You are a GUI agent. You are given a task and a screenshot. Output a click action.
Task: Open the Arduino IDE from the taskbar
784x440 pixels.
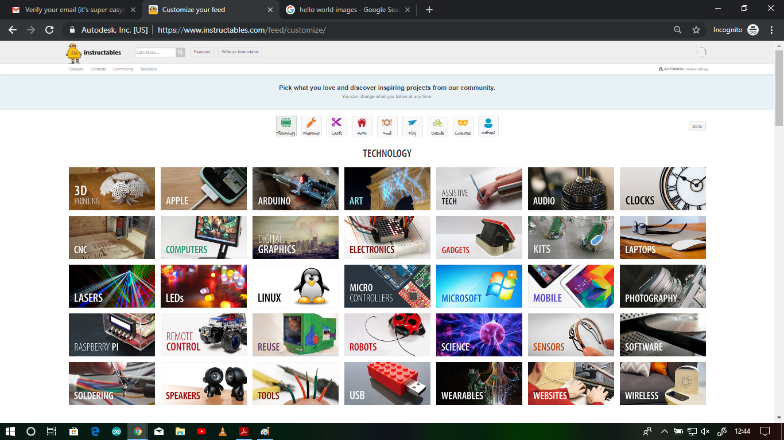click(x=117, y=431)
